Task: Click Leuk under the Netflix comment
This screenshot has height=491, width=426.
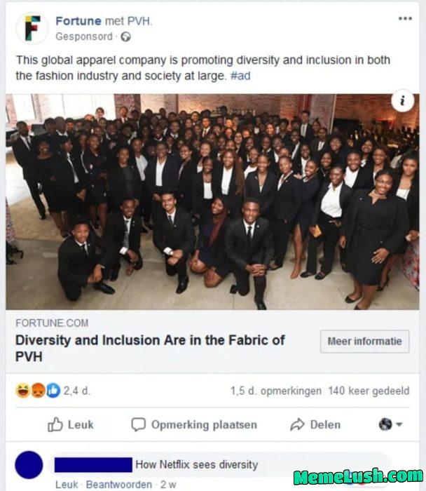Action: (x=67, y=485)
